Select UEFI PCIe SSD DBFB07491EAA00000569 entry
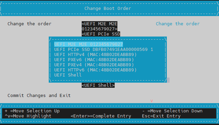219x125 pixels. coord(104,50)
